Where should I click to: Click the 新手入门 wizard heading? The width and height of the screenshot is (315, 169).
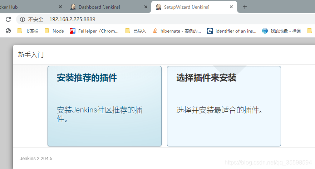(31, 54)
